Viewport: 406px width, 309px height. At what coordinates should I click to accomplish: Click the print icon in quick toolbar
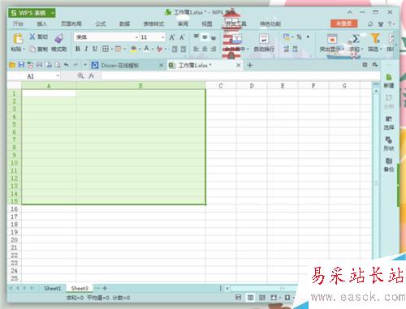39,65
